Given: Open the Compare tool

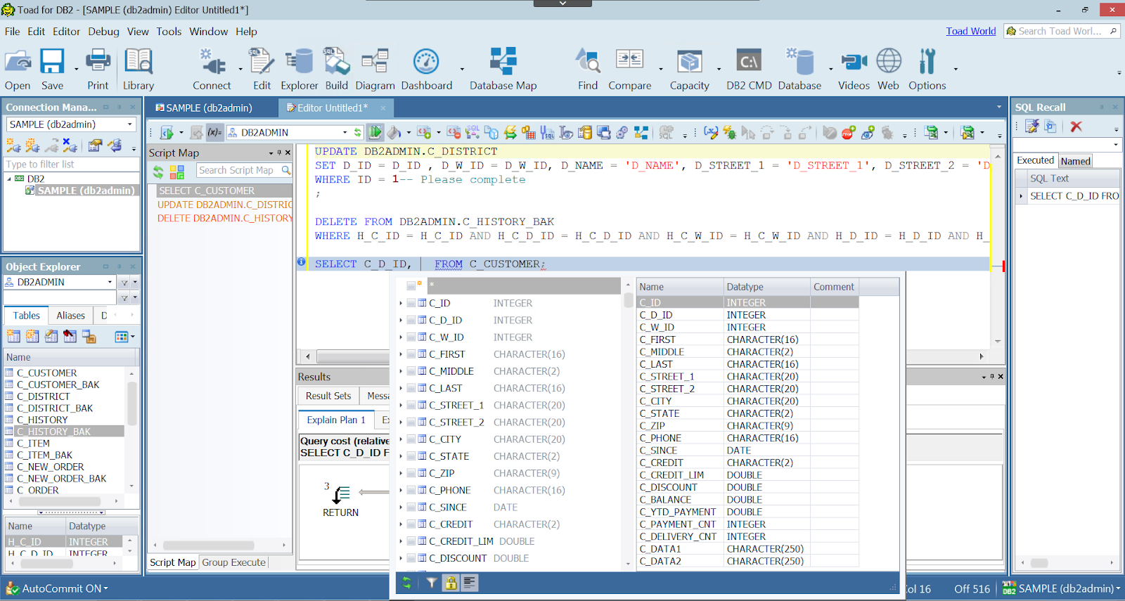Looking at the screenshot, I should coord(629,69).
